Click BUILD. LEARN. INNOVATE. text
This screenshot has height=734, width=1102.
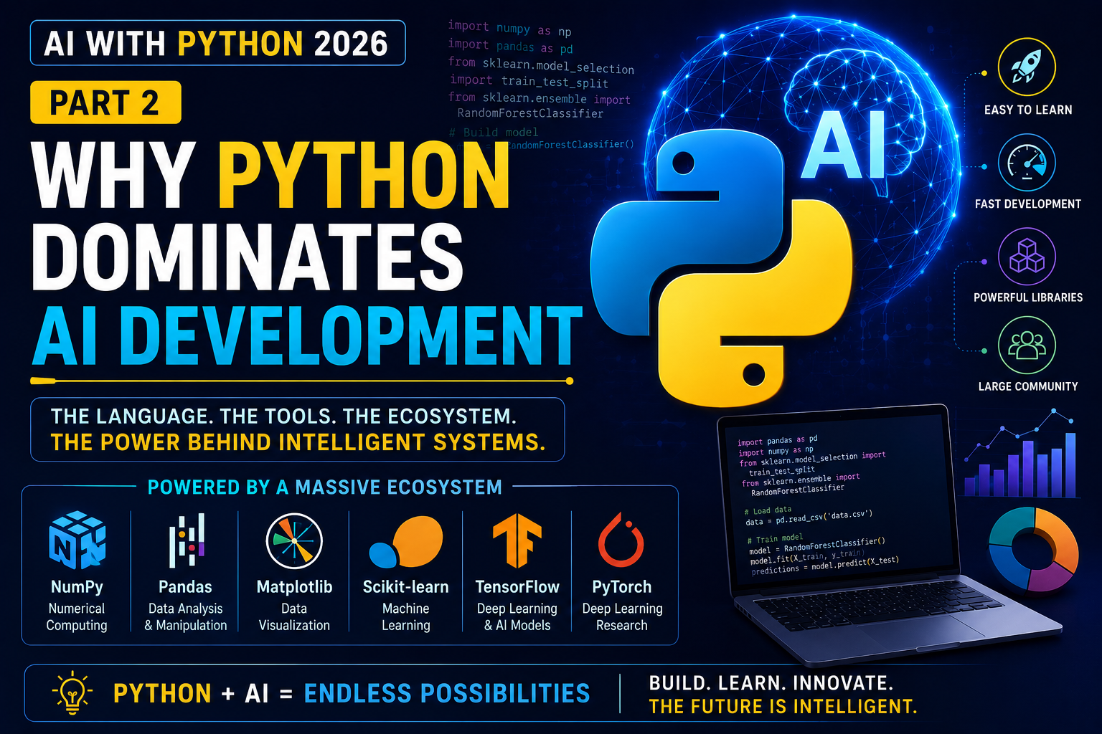[x=771, y=683]
